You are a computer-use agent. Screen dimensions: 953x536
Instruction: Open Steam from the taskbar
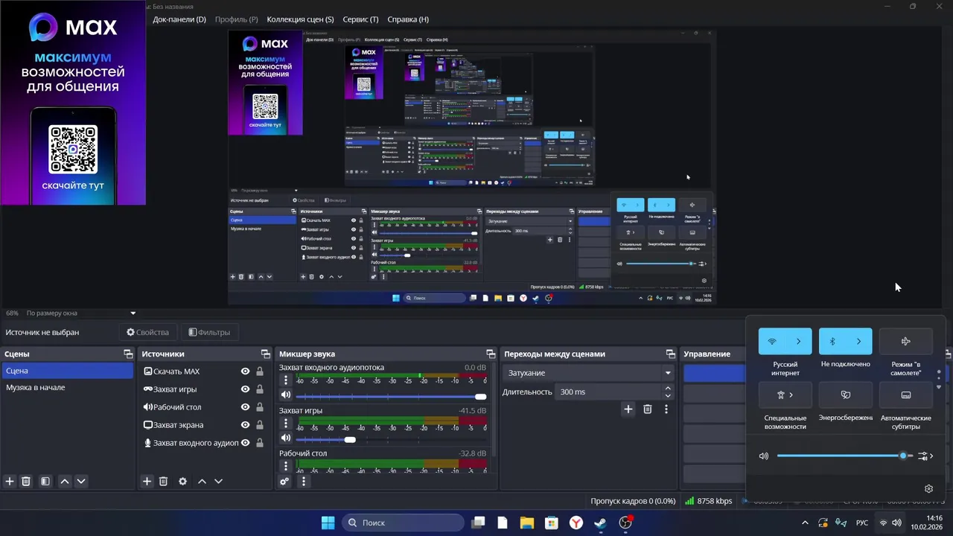(x=600, y=523)
